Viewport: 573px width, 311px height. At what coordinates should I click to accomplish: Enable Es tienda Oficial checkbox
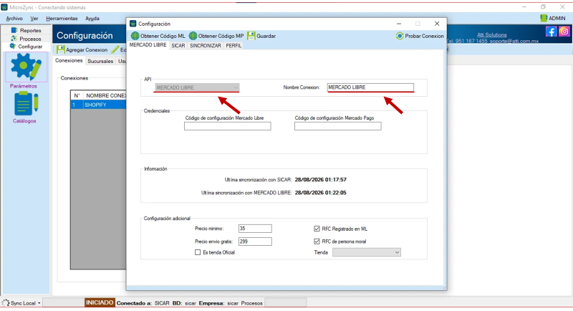[x=198, y=252]
